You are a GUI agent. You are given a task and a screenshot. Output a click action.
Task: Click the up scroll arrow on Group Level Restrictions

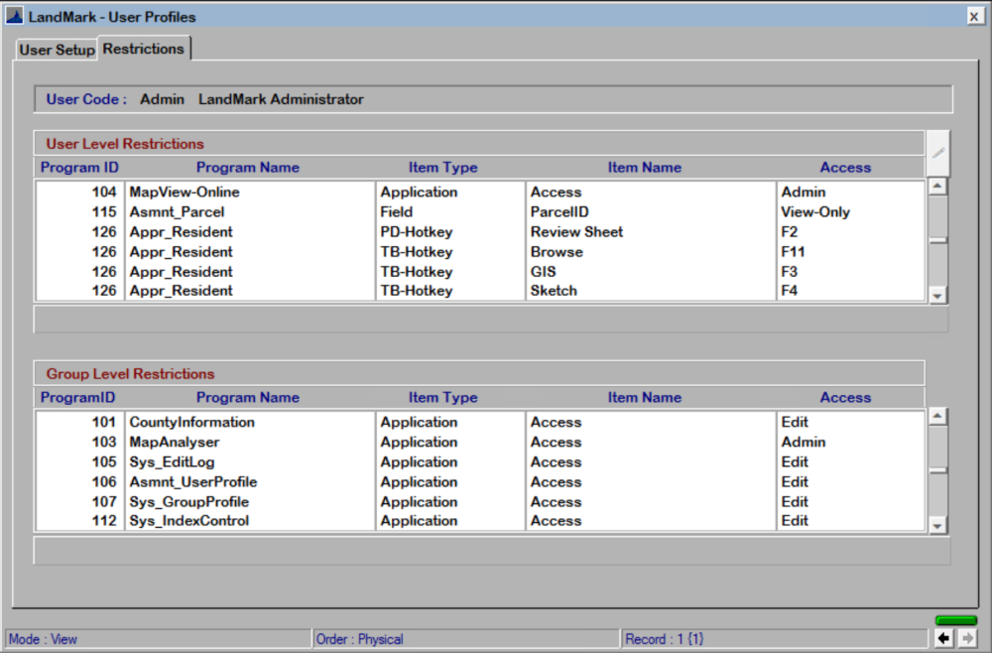(936, 416)
